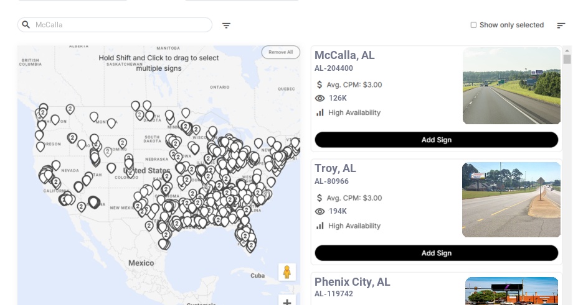Image resolution: width=573 pixels, height=305 pixels.
Task: Open Street View pegman on map
Action: 287,272
